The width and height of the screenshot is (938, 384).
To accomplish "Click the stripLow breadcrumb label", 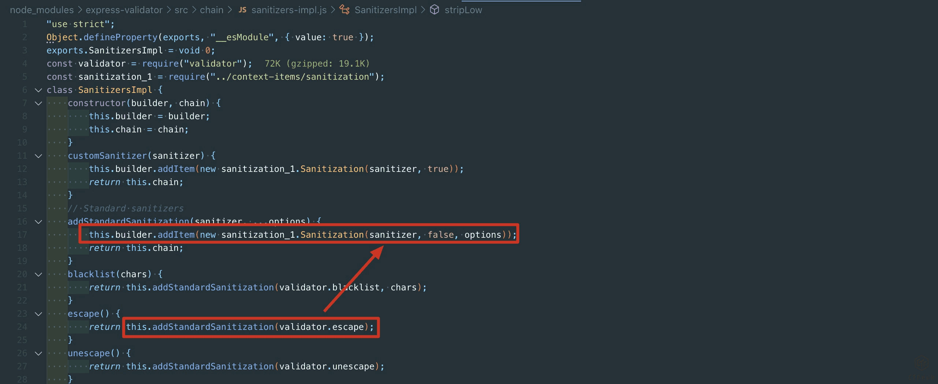I will coord(463,10).
